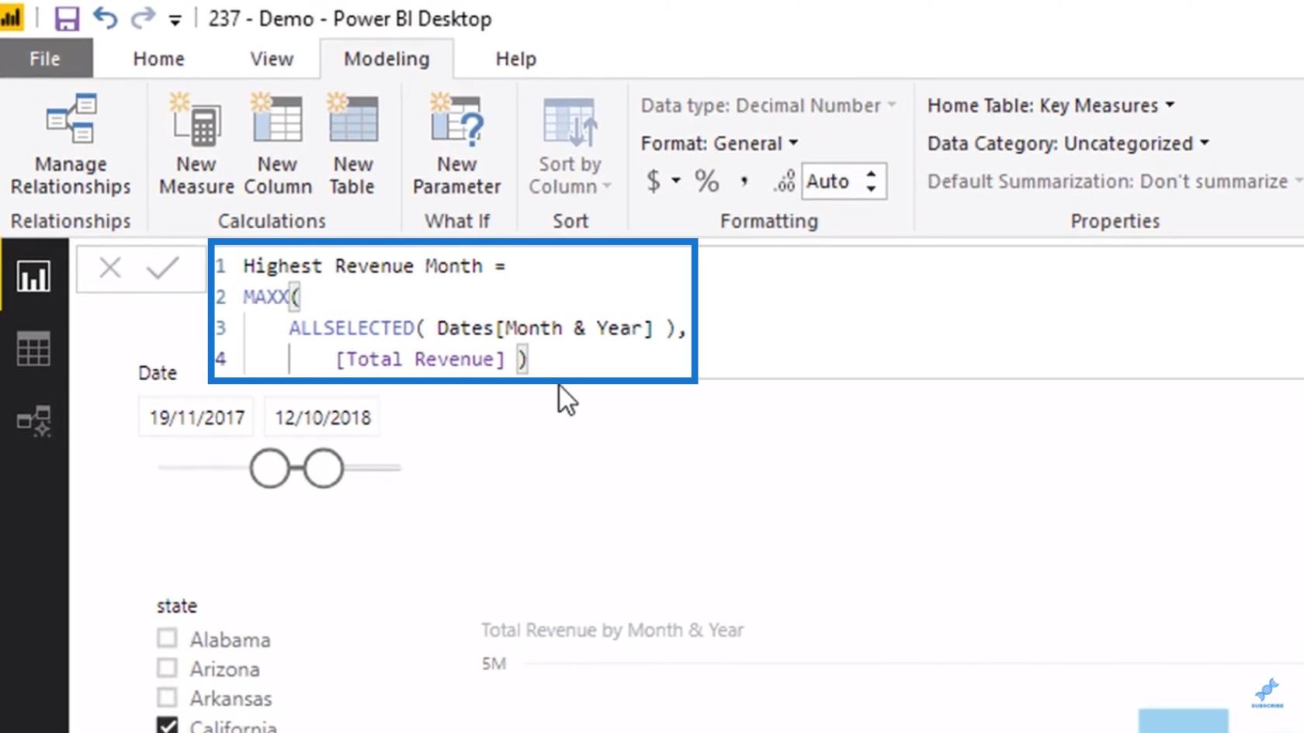Toggle the thousands separator comma

pyautogui.click(x=744, y=182)
